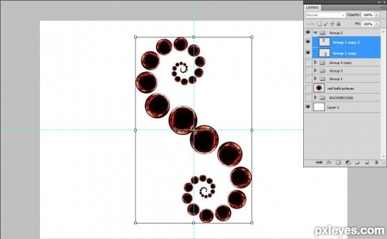Click the Group 3 folder icon

pyautogui.click(x=322, y=70)
